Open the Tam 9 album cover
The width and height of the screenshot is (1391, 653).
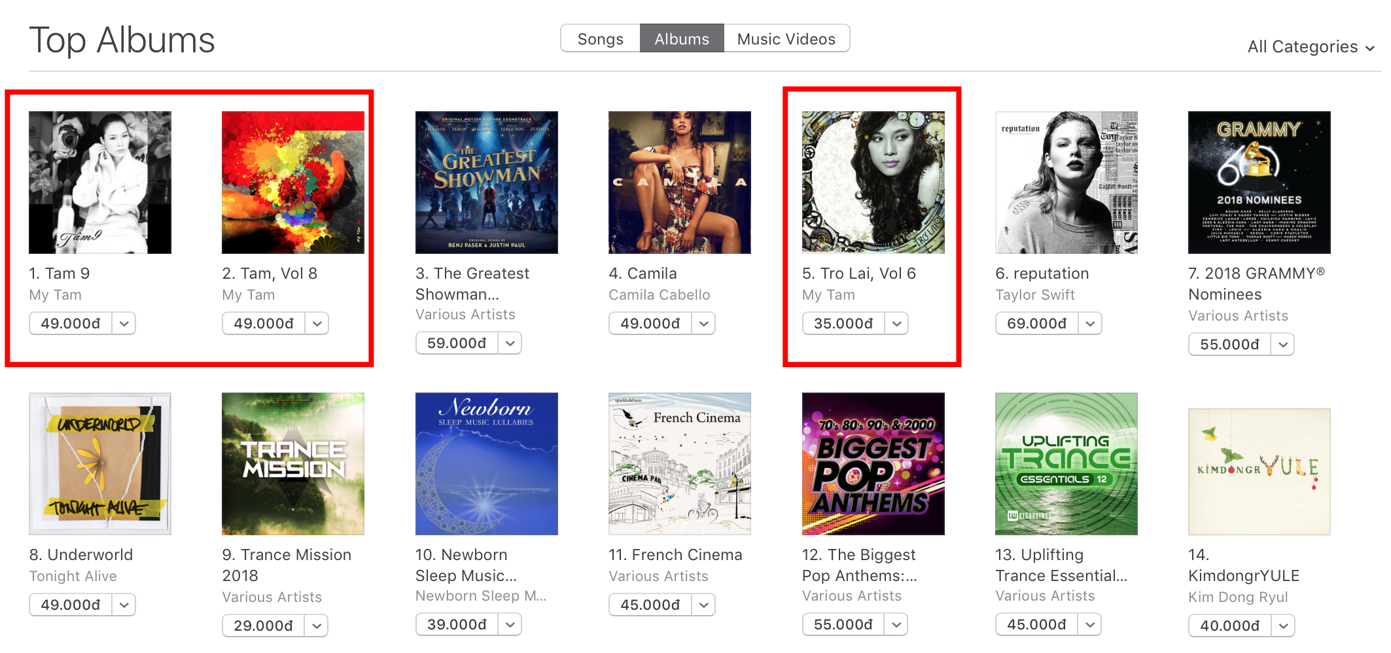point(100,183)
